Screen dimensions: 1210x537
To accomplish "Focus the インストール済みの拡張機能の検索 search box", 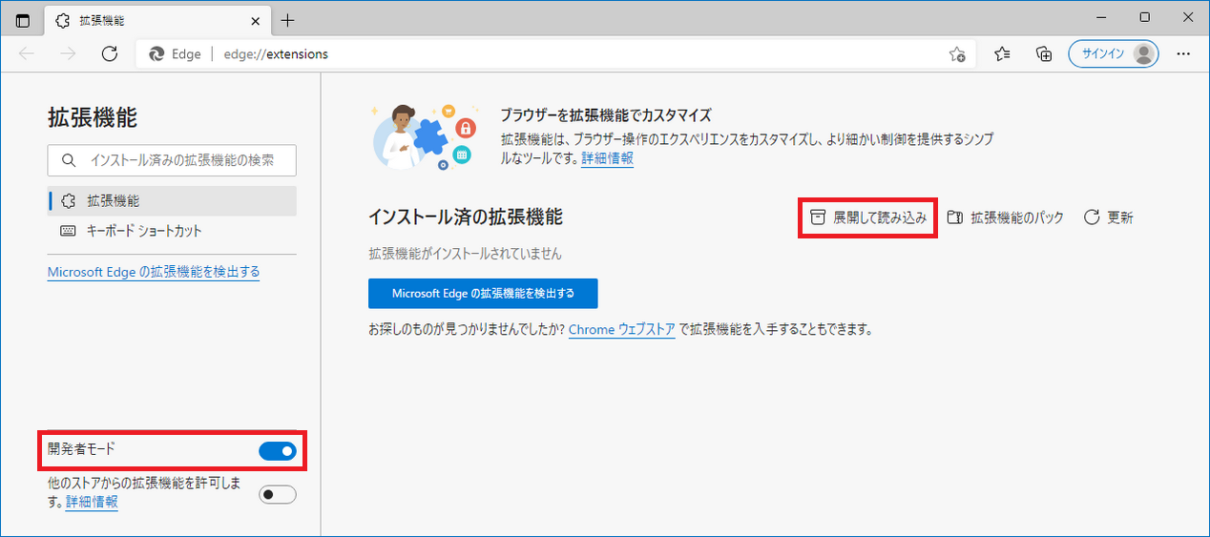I will click(x=172, y=160).
